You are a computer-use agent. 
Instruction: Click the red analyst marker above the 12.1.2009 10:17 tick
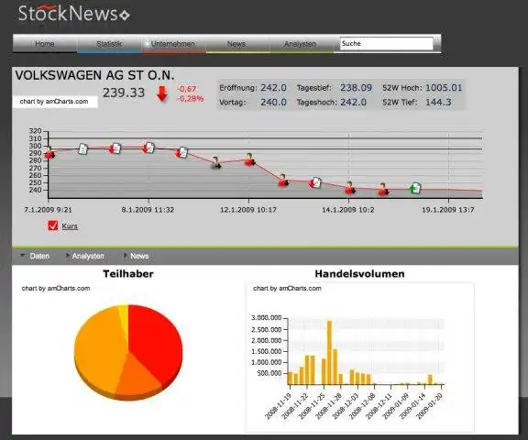tap(250, 159)
